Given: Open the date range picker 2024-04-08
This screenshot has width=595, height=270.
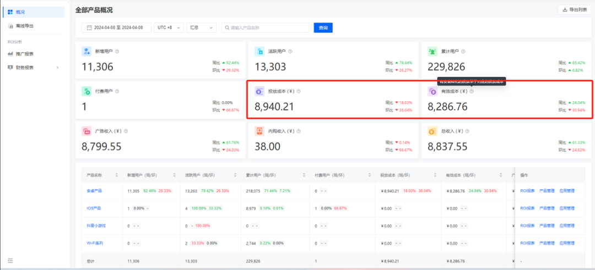Looking at the screenshot, I should (x=116, y=27).
